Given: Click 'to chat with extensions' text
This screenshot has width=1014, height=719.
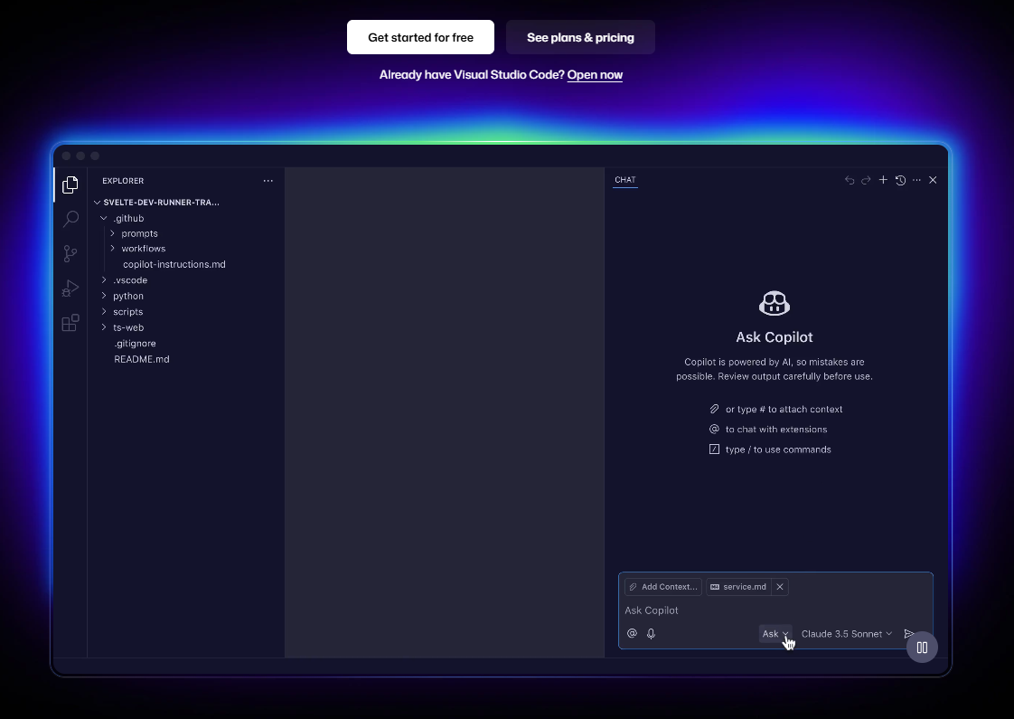Looking at the screenshot, I should (776, 429).
